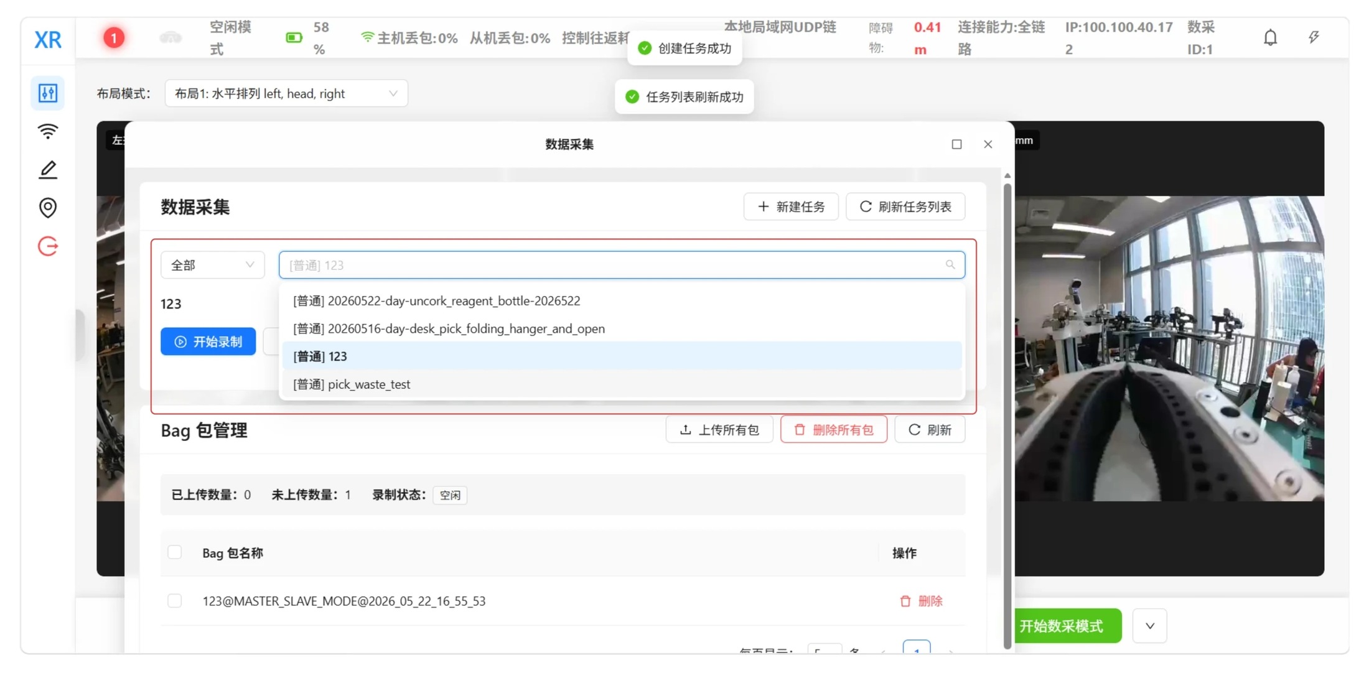
Task: Click the 从机丢包:0% status text
Action: click(510, 38)
